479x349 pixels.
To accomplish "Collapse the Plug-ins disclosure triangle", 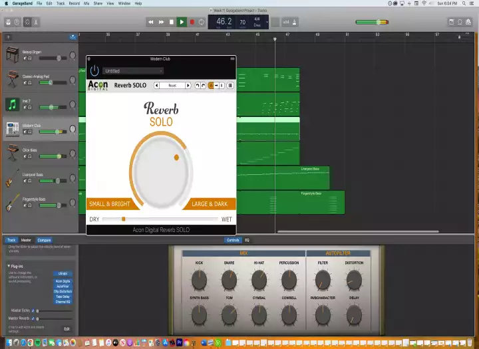I will click(9, 267).
